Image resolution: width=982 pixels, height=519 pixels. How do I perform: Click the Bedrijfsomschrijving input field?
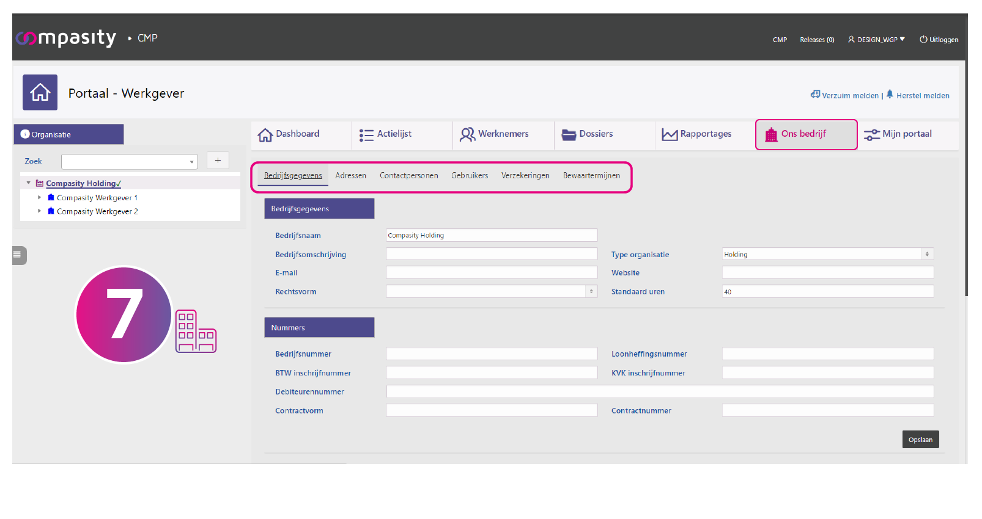pyautogui.click(x=492, y=254)
